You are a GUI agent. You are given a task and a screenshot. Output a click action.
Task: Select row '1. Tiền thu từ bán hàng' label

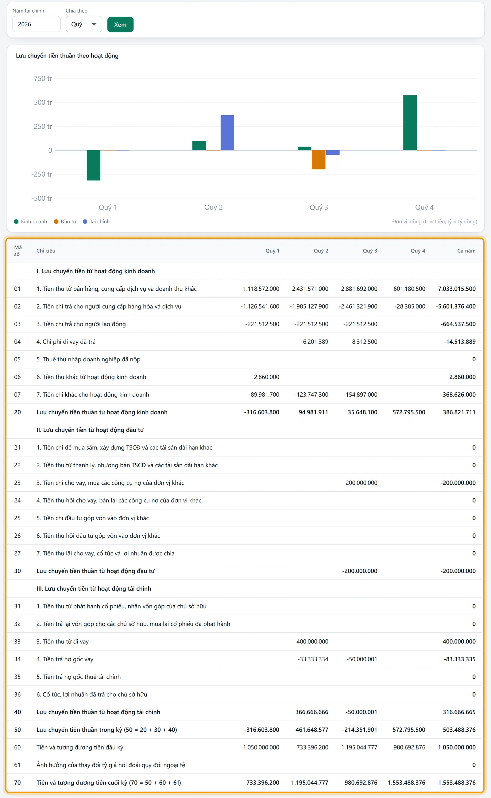(x=117, y=289)
